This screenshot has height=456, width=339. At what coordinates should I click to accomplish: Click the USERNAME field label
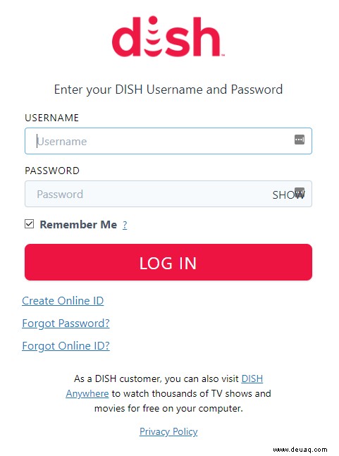tap(51, 118)
